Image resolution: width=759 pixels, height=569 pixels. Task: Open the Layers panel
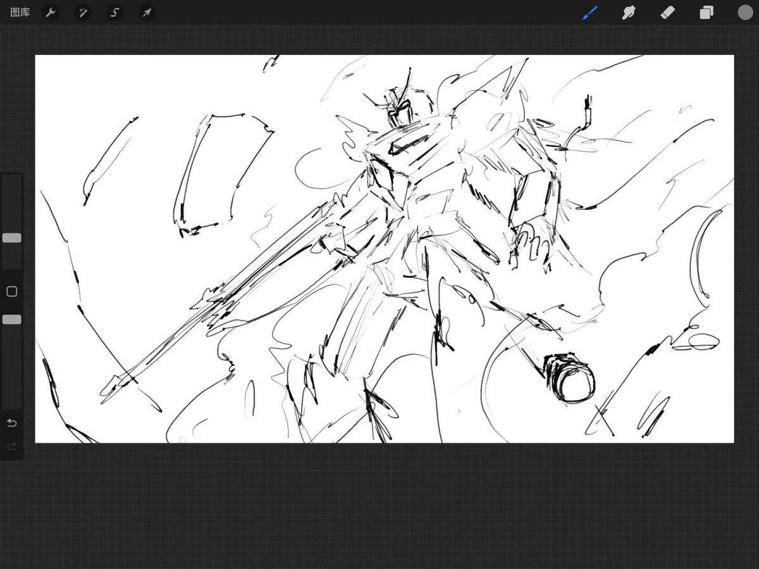click(707, 13)
